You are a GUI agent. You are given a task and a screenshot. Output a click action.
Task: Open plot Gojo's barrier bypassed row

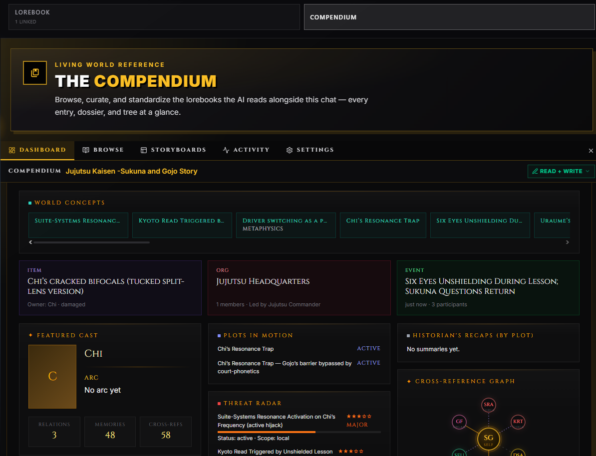pyautogui.click(x=299, y=367)
